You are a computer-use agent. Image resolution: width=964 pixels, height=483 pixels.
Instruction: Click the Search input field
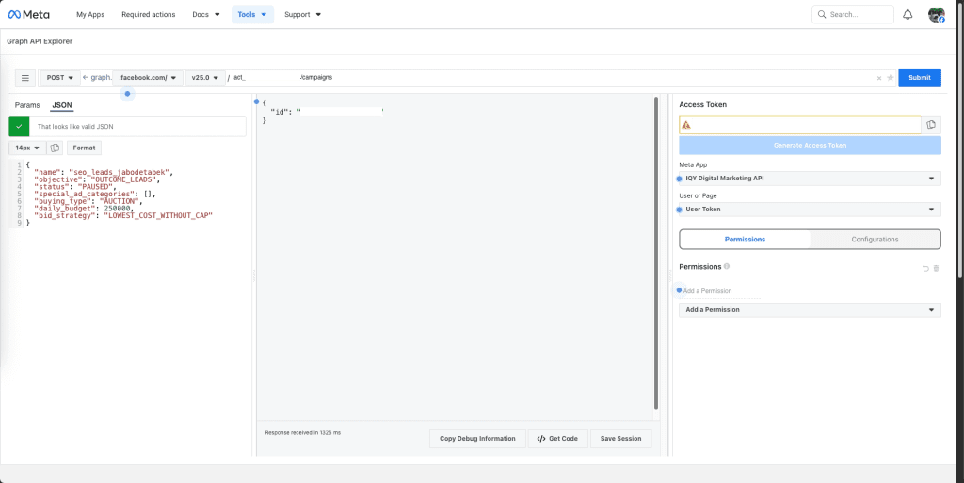tap(853, 15)
